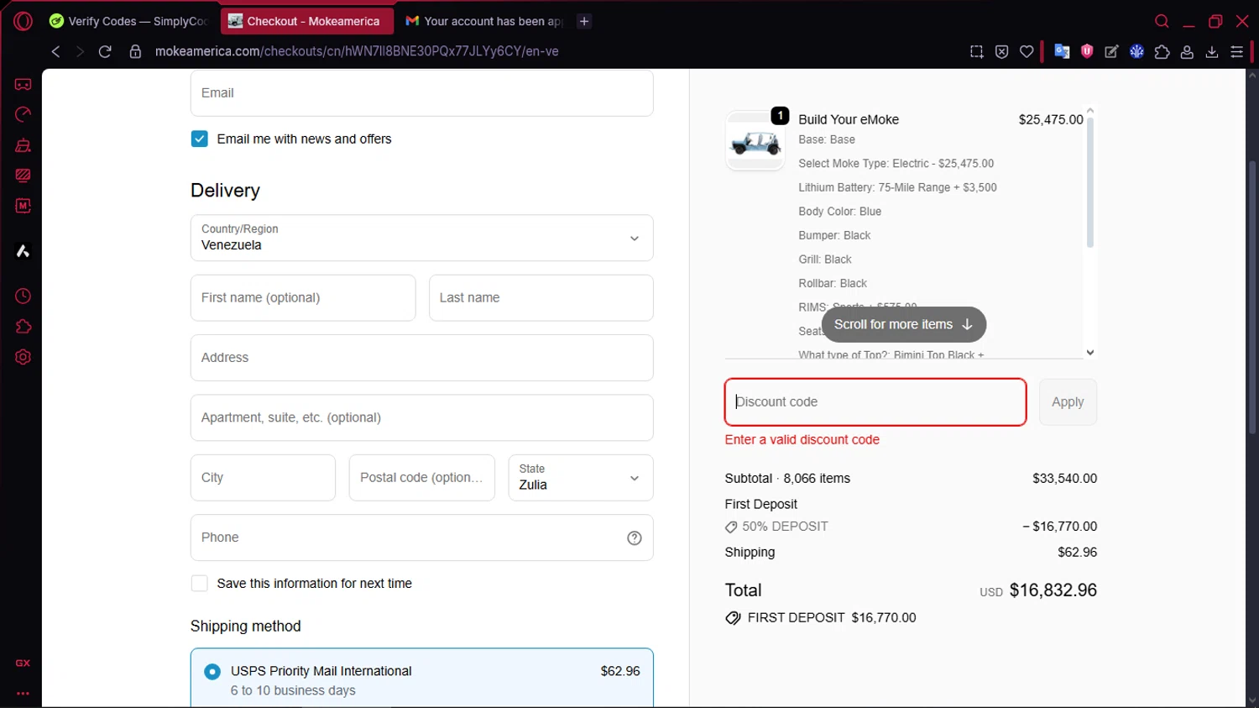Focus the Discount code field
The width and height of the screenshot is (1259, 708).
875,401
